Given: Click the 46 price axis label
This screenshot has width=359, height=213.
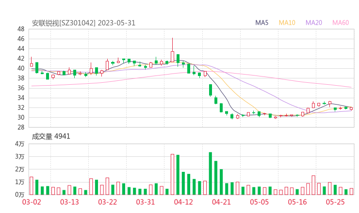Looking at the screenshot, I should (21, 39).
